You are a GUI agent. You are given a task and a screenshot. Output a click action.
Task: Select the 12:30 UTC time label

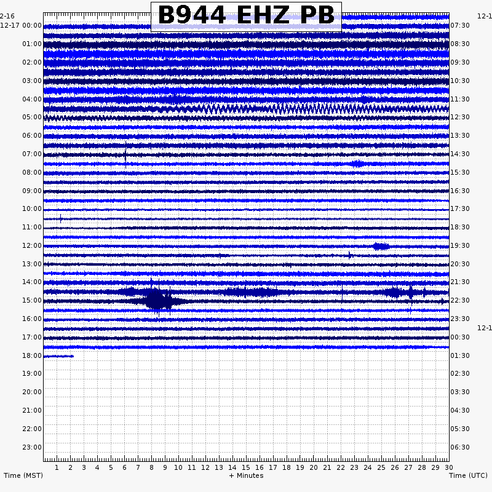(460, 117)
